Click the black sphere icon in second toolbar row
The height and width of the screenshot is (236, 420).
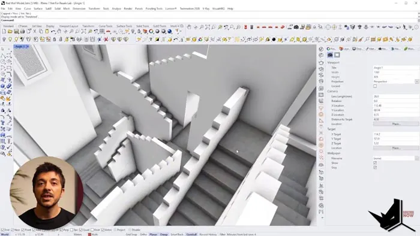(x=274, y=40)
